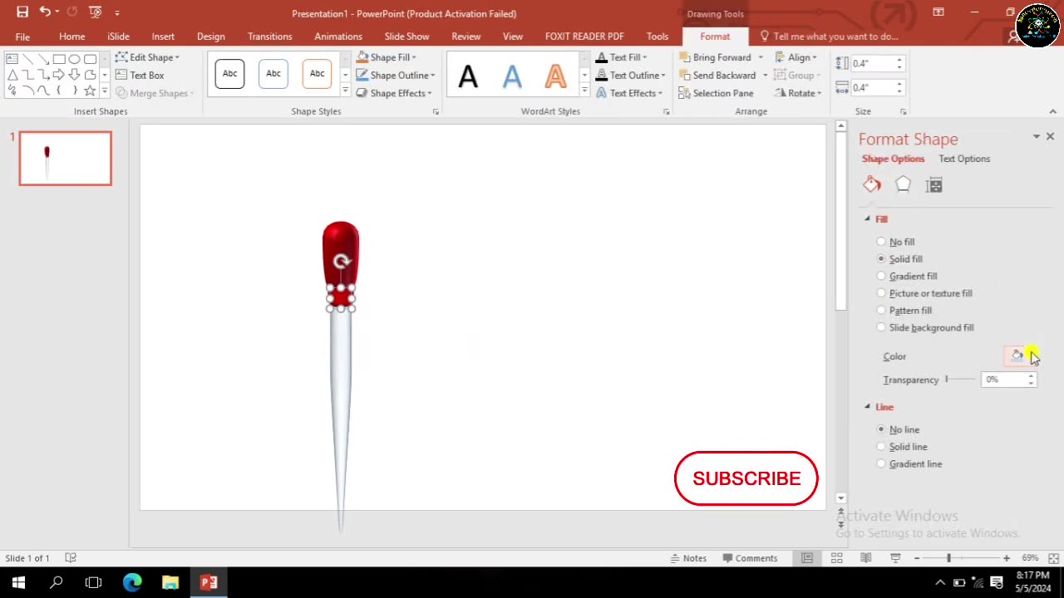1064x598 pixels.
Task: Select the Gradient fill radio option
Action: (x=881, y=276)
